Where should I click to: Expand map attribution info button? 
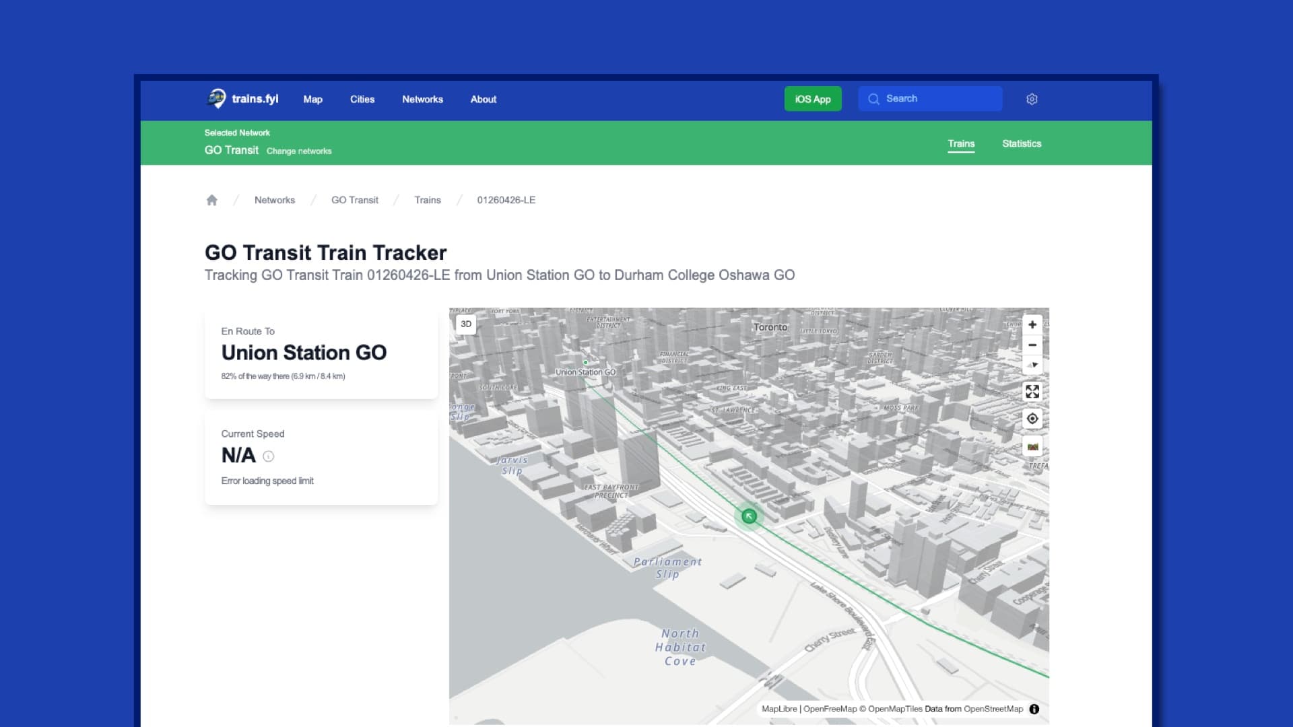1034,709
